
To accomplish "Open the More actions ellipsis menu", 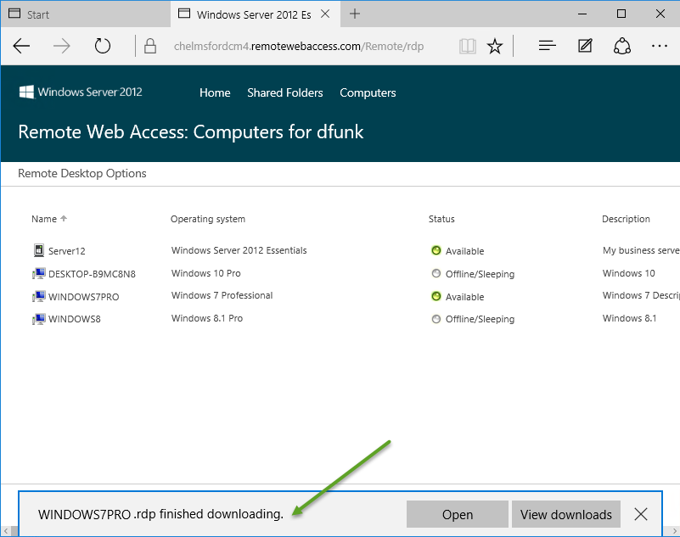I will 660,46.
